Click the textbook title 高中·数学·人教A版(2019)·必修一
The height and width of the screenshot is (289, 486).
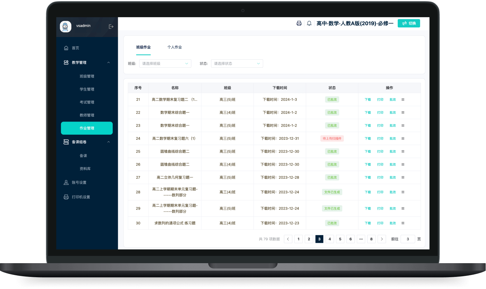pos(355,23)
